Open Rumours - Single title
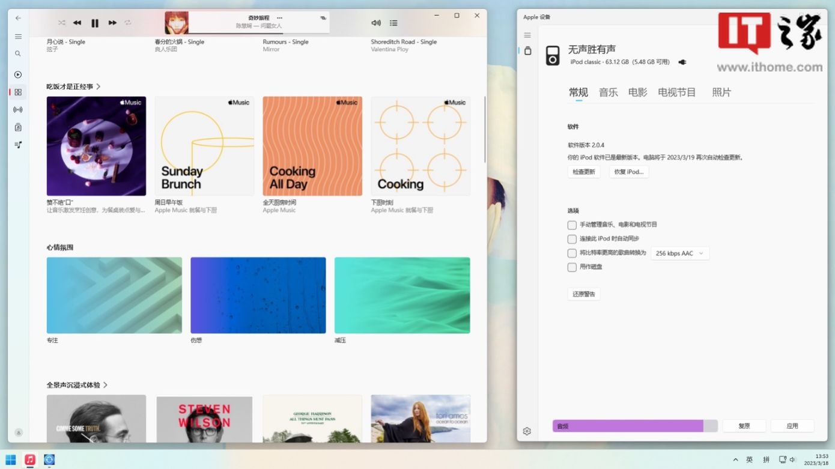This screenshot has width=835, height=469. point(286,42)
